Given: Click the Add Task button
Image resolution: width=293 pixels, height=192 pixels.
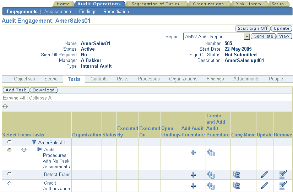Looking at the screenshot, I should 16,90.
